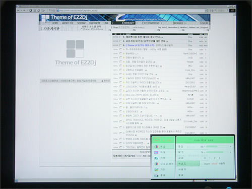
Task: Click author name killrta1987 in first such row
Action: 190,78
